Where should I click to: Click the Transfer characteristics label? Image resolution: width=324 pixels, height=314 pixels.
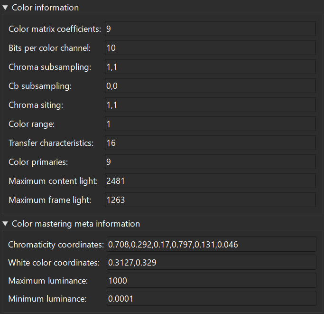51,143
